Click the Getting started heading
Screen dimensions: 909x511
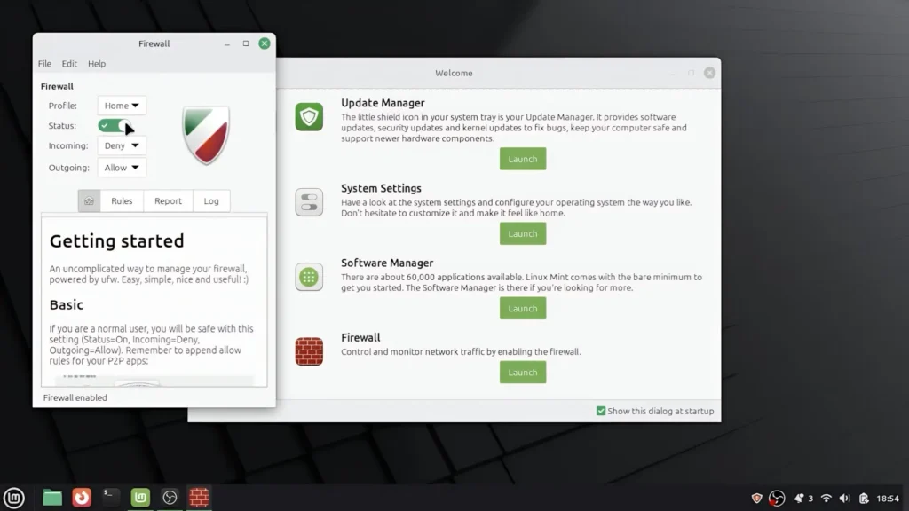click(116, 241)
